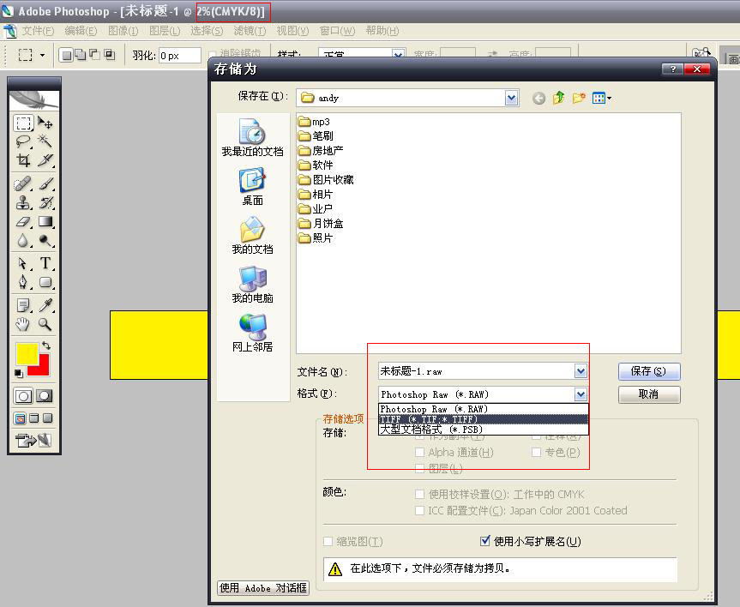Select the Brush tool
740x607 pixels.
(45, 183)
